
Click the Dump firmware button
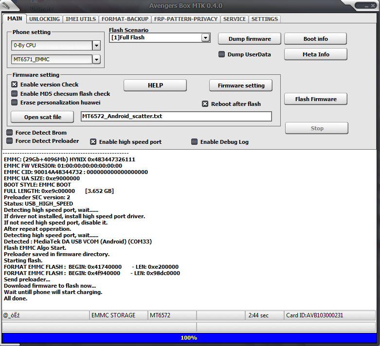point(250,39)
